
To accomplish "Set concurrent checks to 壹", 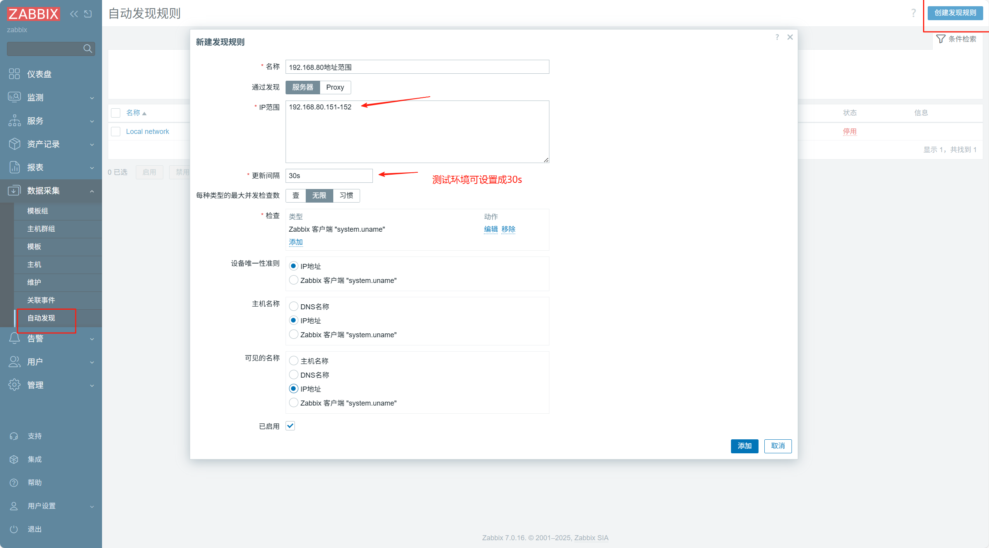I will click(296, 195).
